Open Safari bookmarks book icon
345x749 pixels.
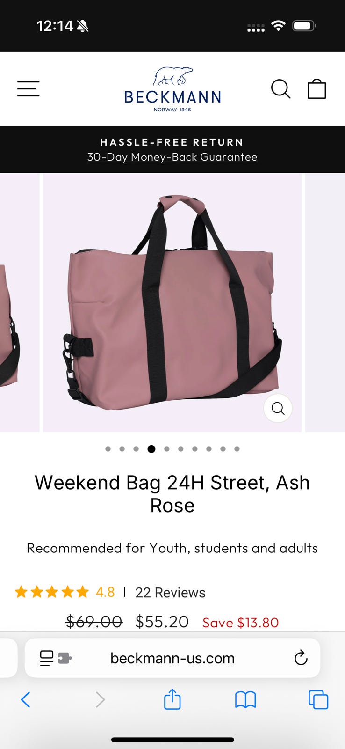click(x=245, y=700)
